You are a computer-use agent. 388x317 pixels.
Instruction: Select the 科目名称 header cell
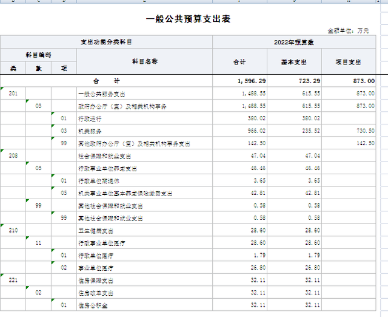pos(144,62)
